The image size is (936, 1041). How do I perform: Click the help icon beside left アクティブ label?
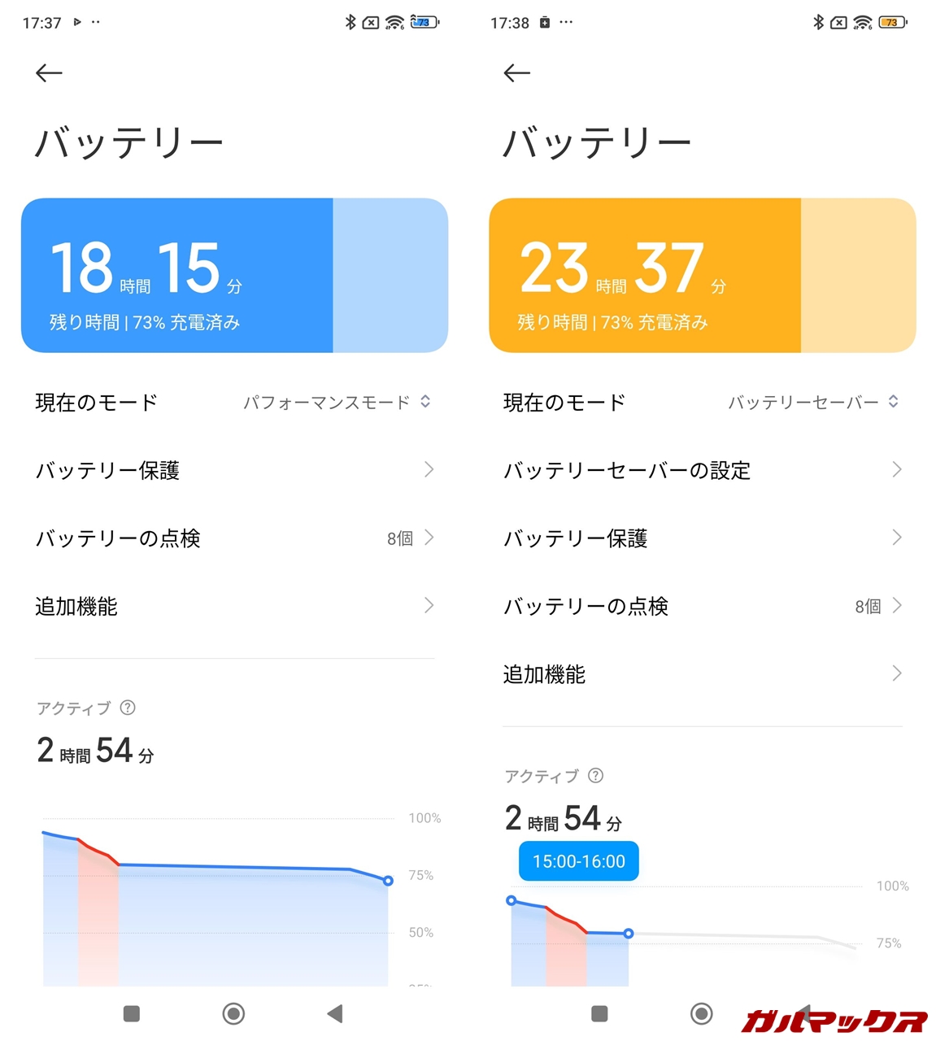coord(128,708)
